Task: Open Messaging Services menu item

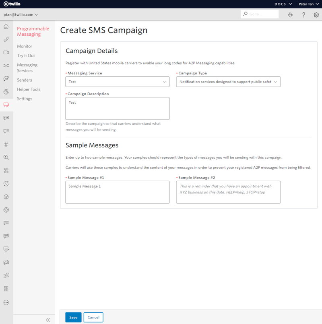Action: coord(27,68)
